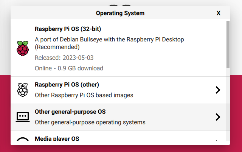Click 'Other Raspberry Pi OS based images' text
The width and height of the screenshot is (242, 152).
click(84, 95)
